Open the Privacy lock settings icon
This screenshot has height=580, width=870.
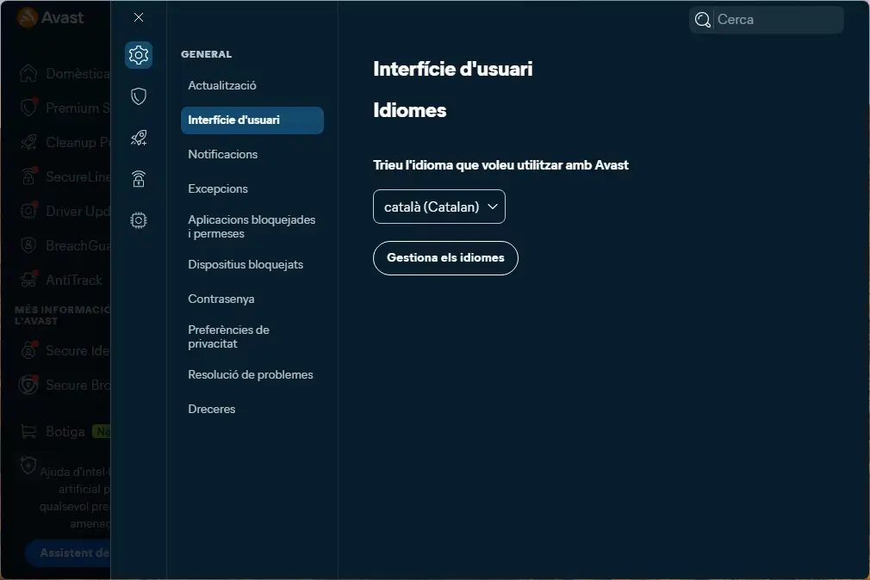(x=139, y=178)
